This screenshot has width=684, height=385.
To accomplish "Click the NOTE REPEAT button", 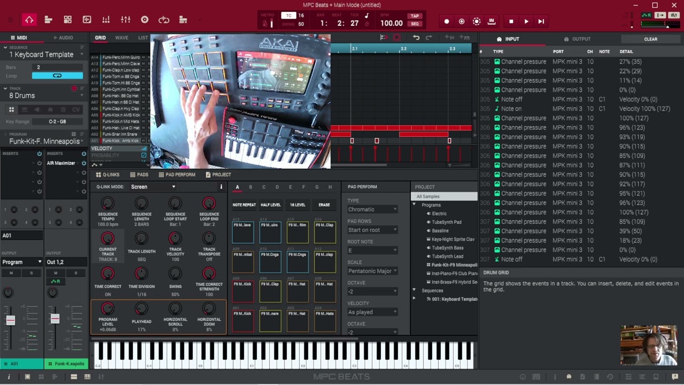I will [x=244, y=205].
